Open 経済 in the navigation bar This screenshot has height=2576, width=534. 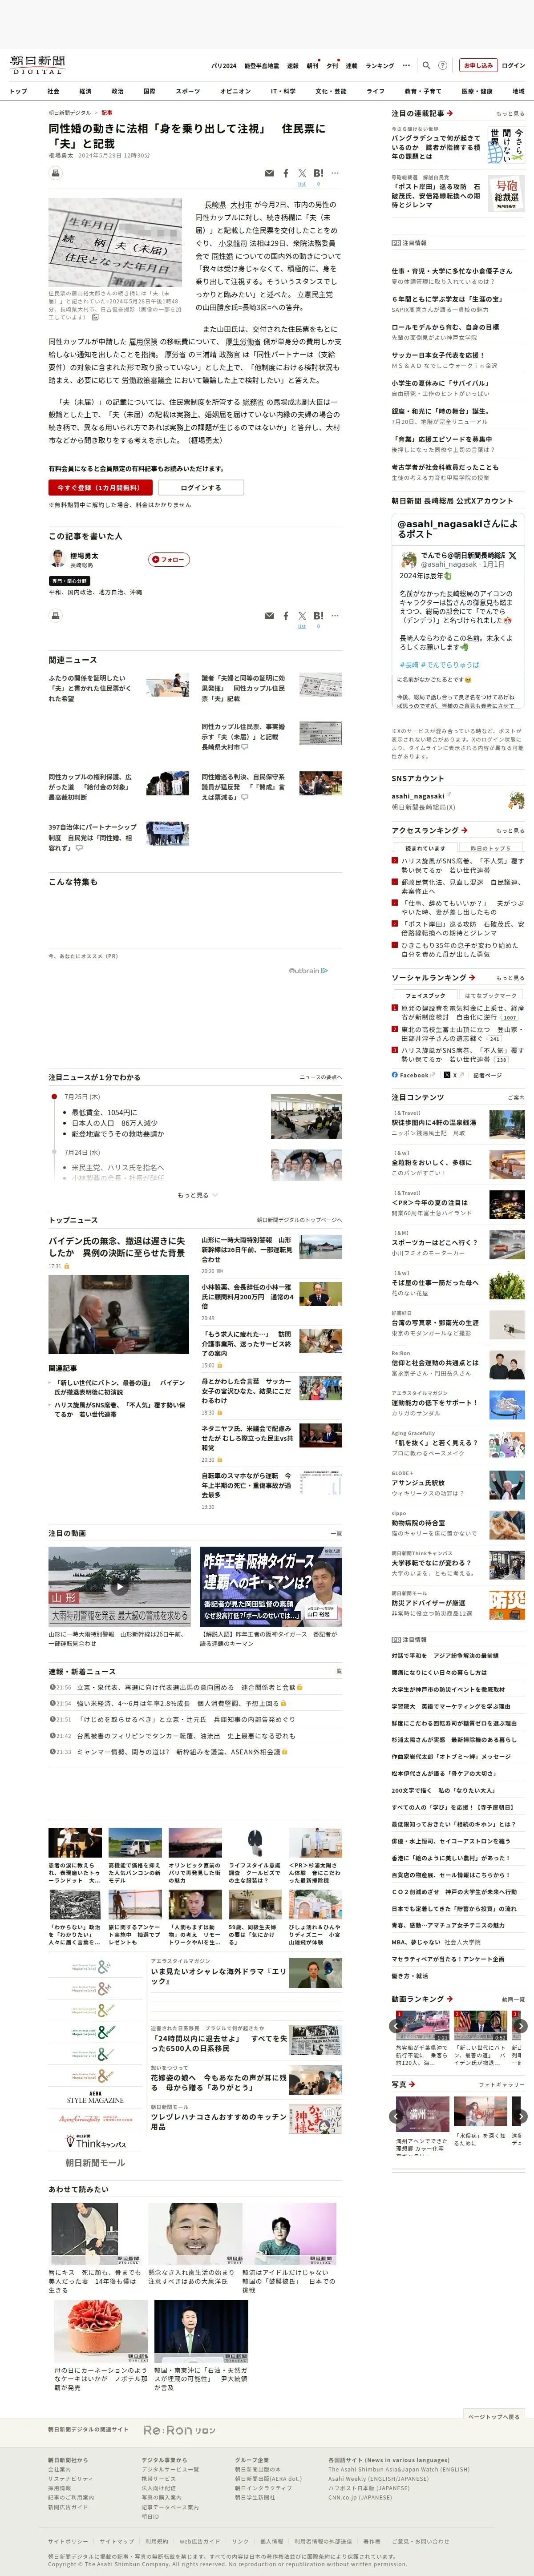[x=85, y=91]
